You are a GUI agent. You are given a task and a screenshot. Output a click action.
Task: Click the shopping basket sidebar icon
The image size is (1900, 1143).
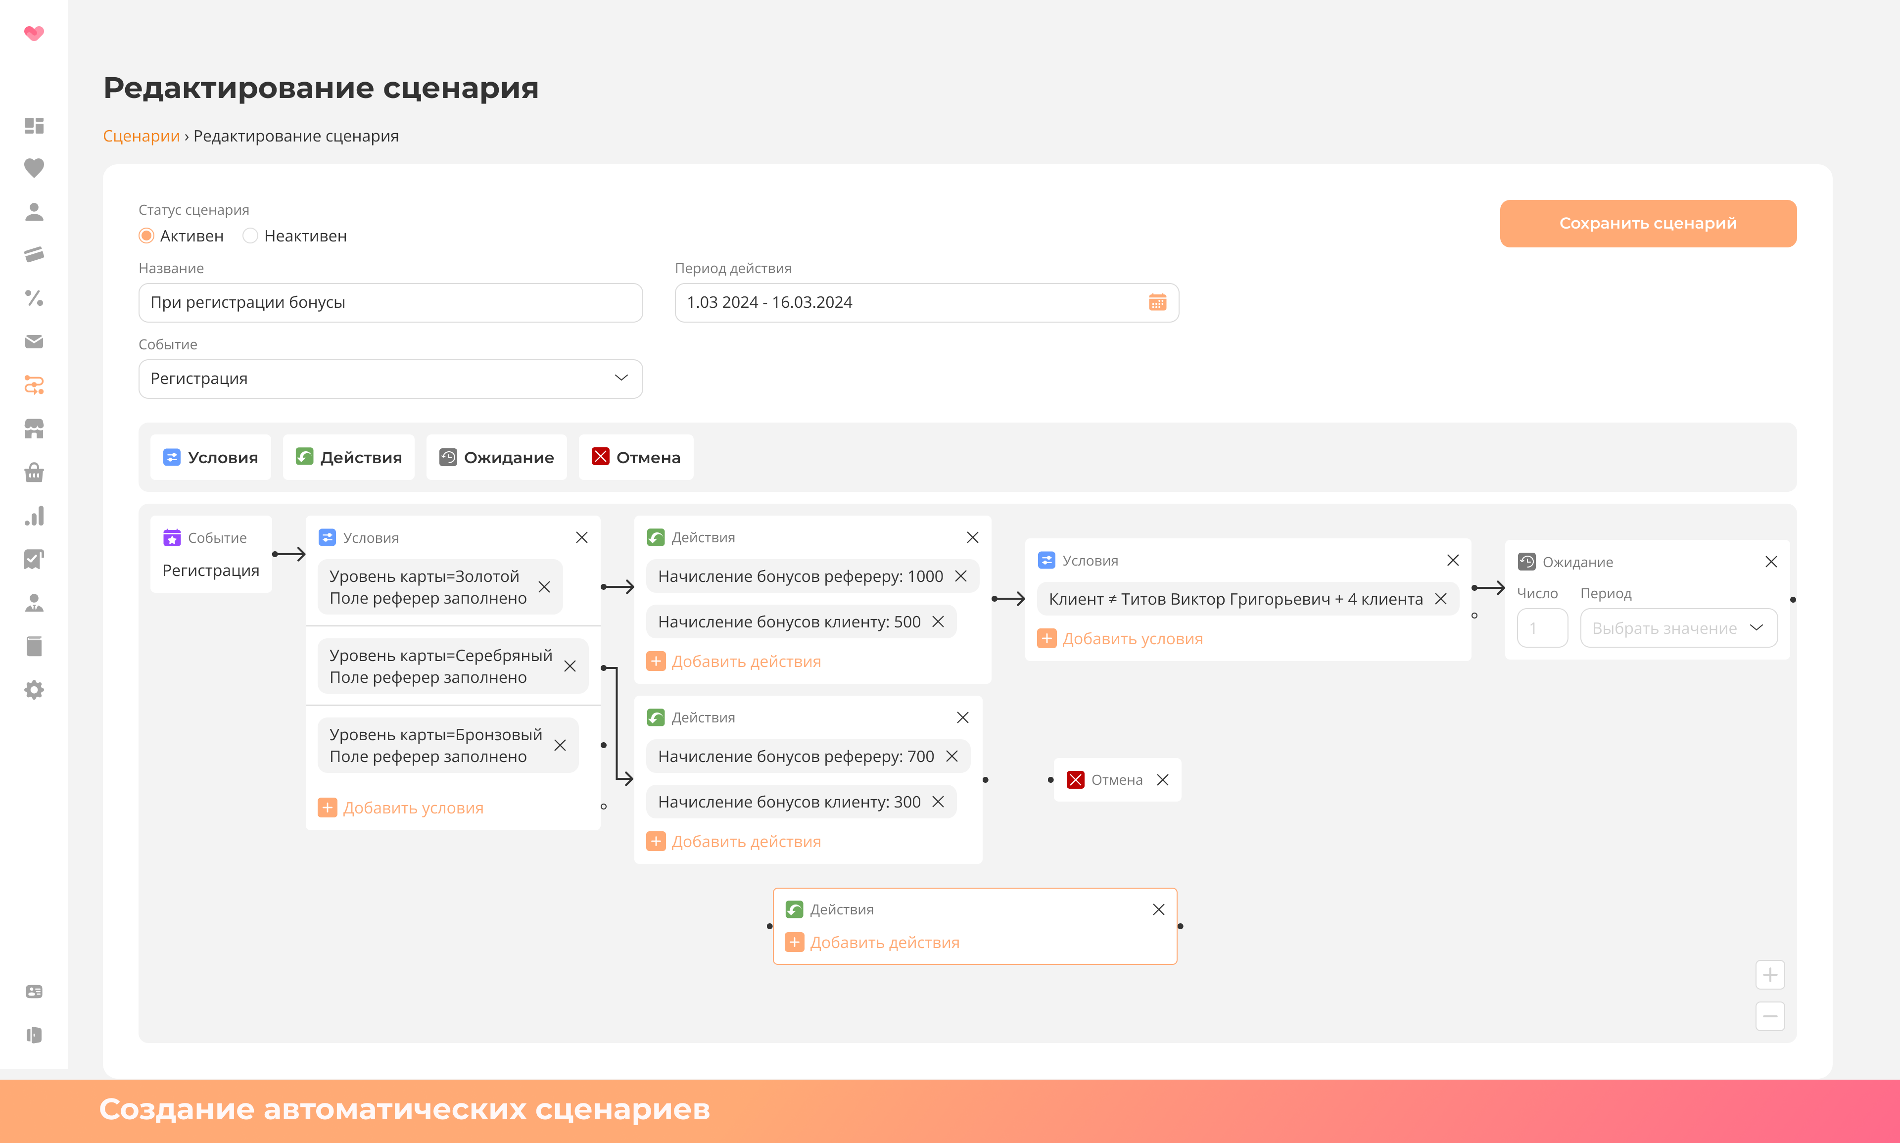pos(34,472)
